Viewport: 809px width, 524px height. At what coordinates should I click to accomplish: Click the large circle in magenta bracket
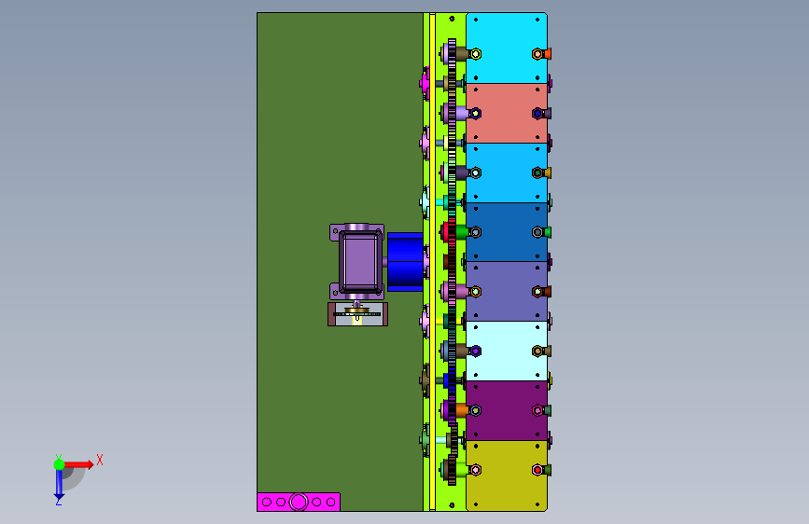[299, 502]
